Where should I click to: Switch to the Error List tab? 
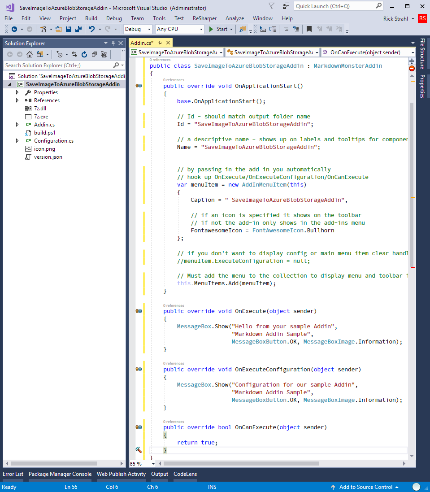[13, 474]
